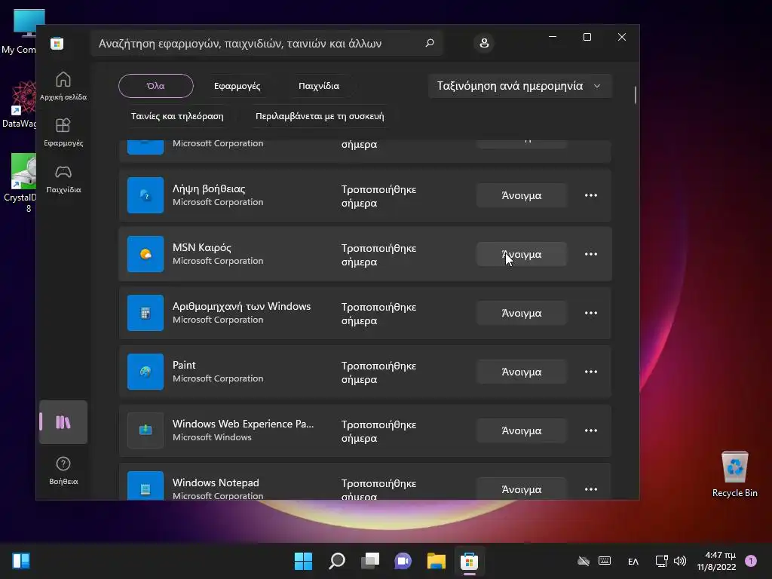Viewport: 772px width, 579px height.
Task: Open more options for Λήψη βοήθειας
Action: point(591,195)
